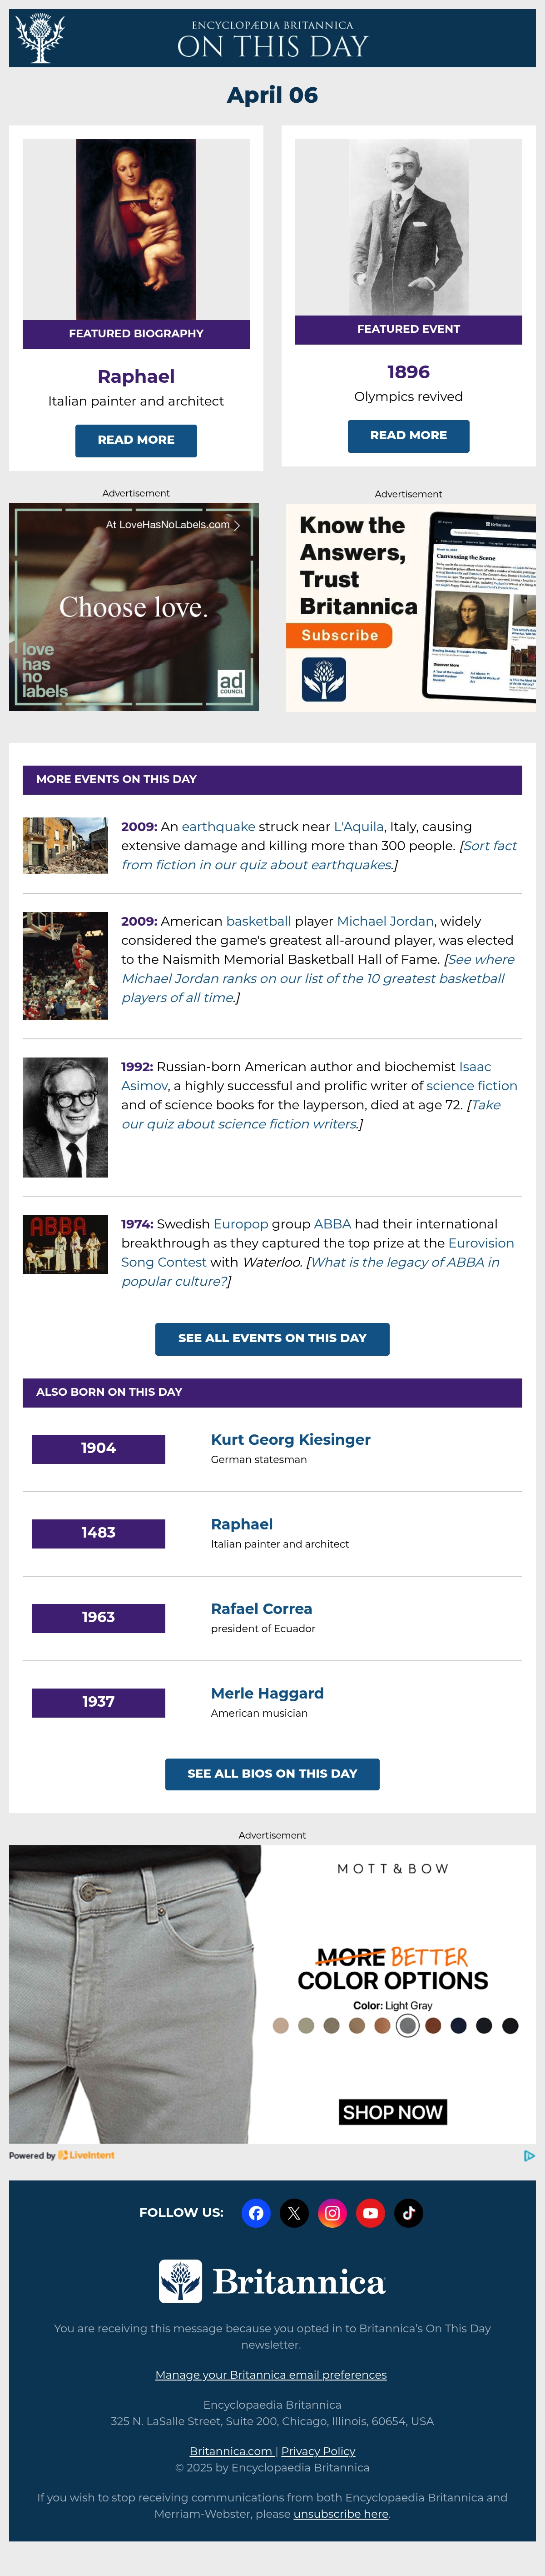The width and height of the screenshot is (545, 2576).
Task: Open See All Events On This Day
Action: click(272, 1339)
